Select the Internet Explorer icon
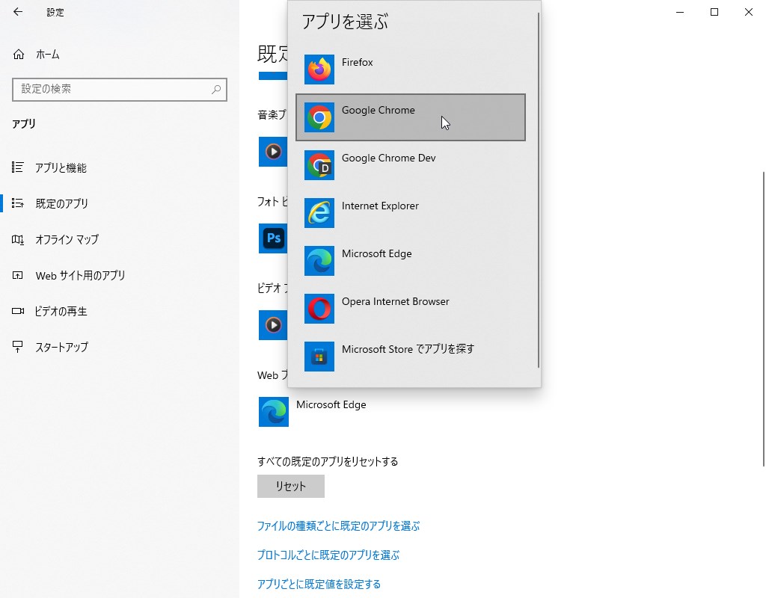 (x=319, y=213)
